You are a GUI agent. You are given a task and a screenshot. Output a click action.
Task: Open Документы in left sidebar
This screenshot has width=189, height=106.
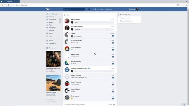tap(52, 43)
